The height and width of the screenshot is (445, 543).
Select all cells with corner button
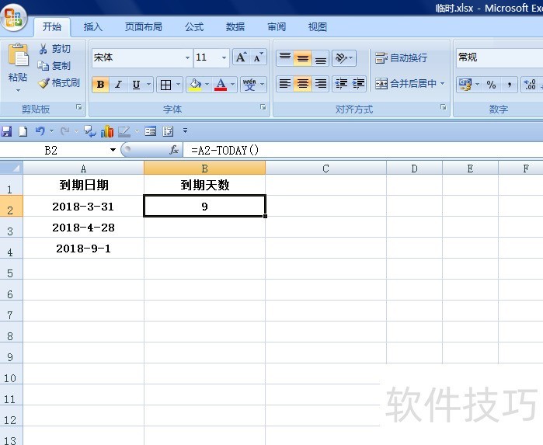click(12, 169)
